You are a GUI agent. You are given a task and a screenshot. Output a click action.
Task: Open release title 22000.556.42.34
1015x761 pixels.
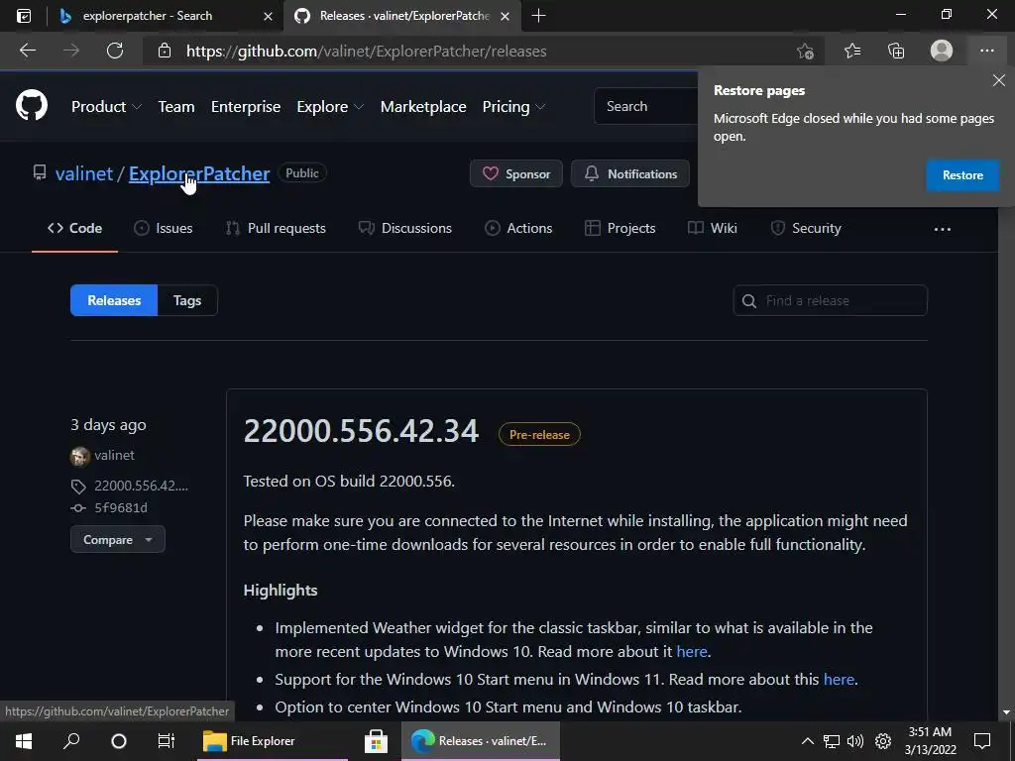[x=361, y=431]
